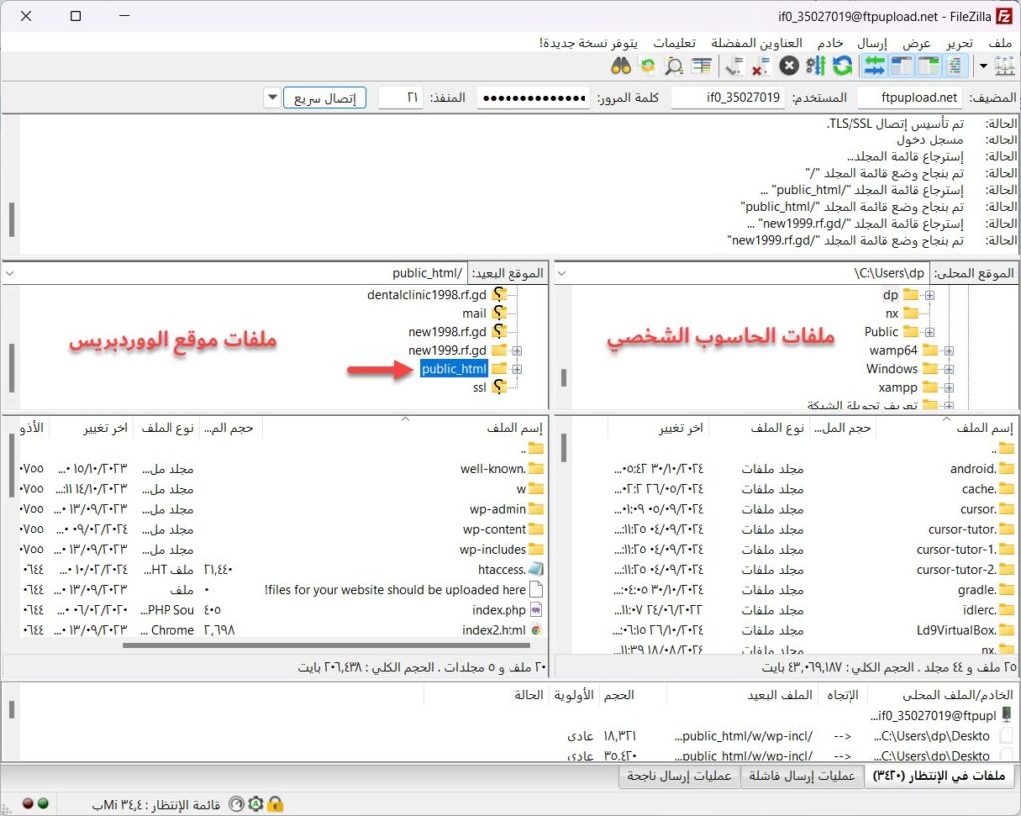Toggle local directory tree display
Screen dimensions: 1021x816
pos(928,65)
